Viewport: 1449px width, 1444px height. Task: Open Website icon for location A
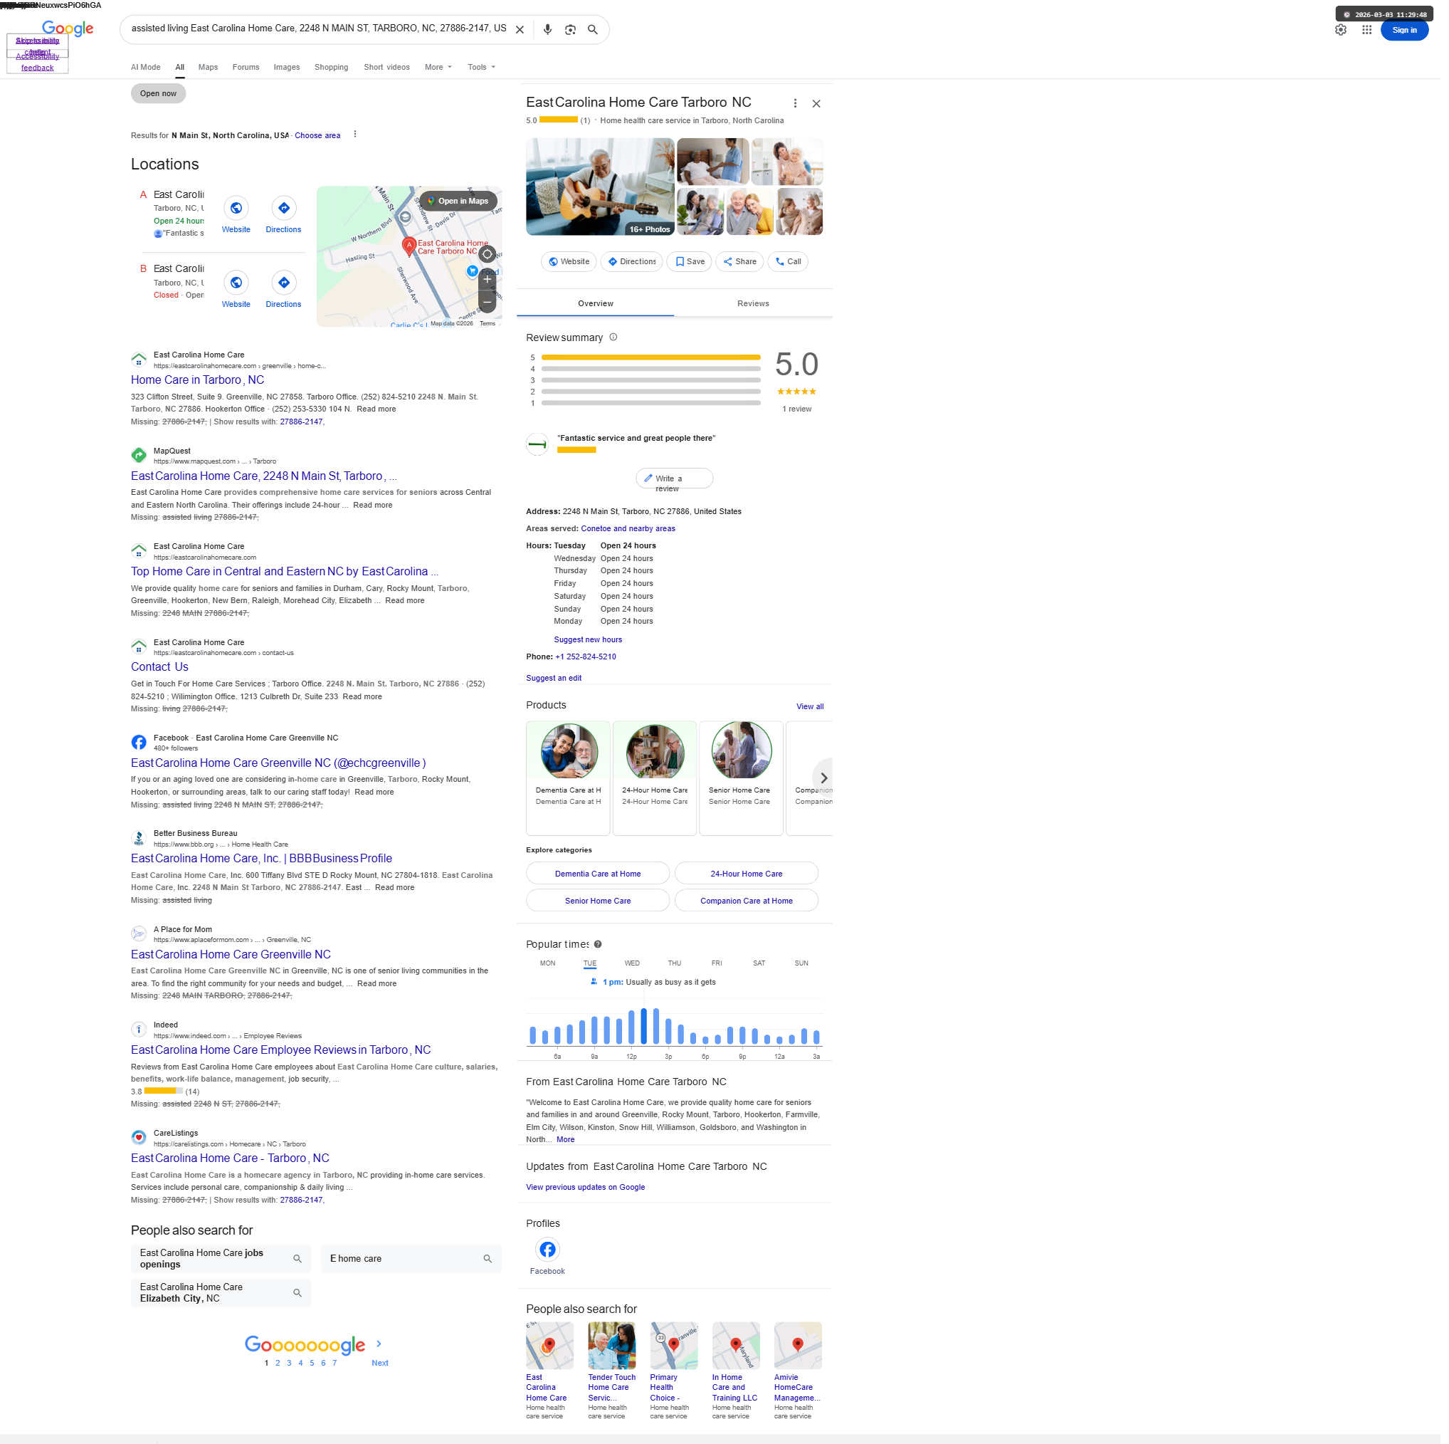tap(237, 209)
